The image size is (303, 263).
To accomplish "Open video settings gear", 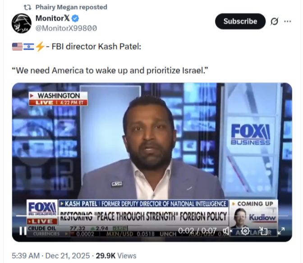I will pyautogui.click(x=245, y=231).
